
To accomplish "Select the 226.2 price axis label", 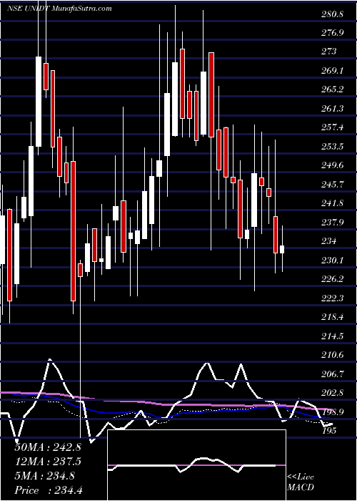I will [x=332, y=279].
